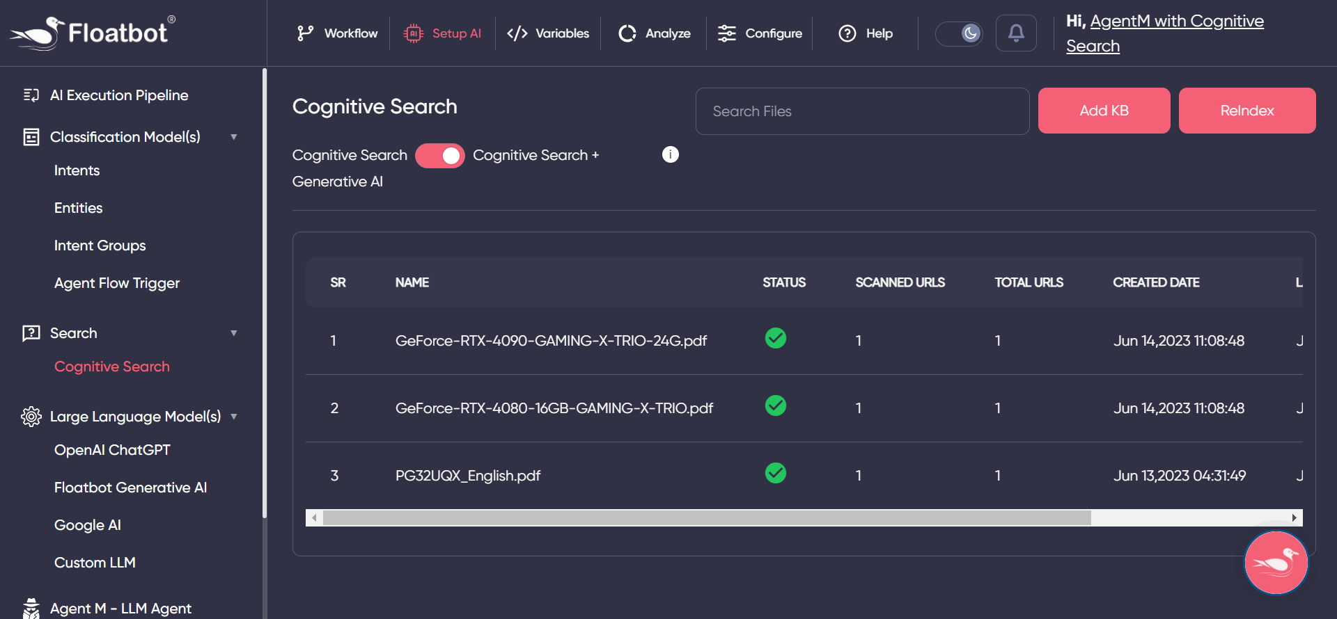Click the Analyze circular icon

(x=627, y=33)
